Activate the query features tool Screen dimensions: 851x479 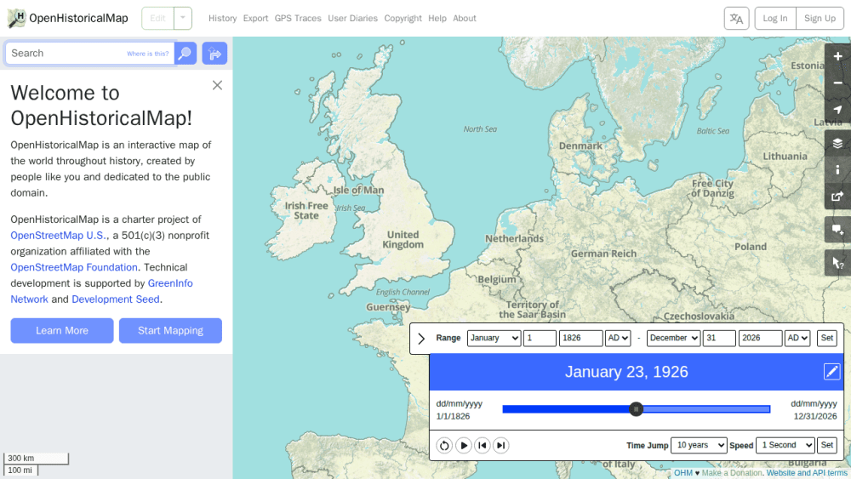[837, 263]
